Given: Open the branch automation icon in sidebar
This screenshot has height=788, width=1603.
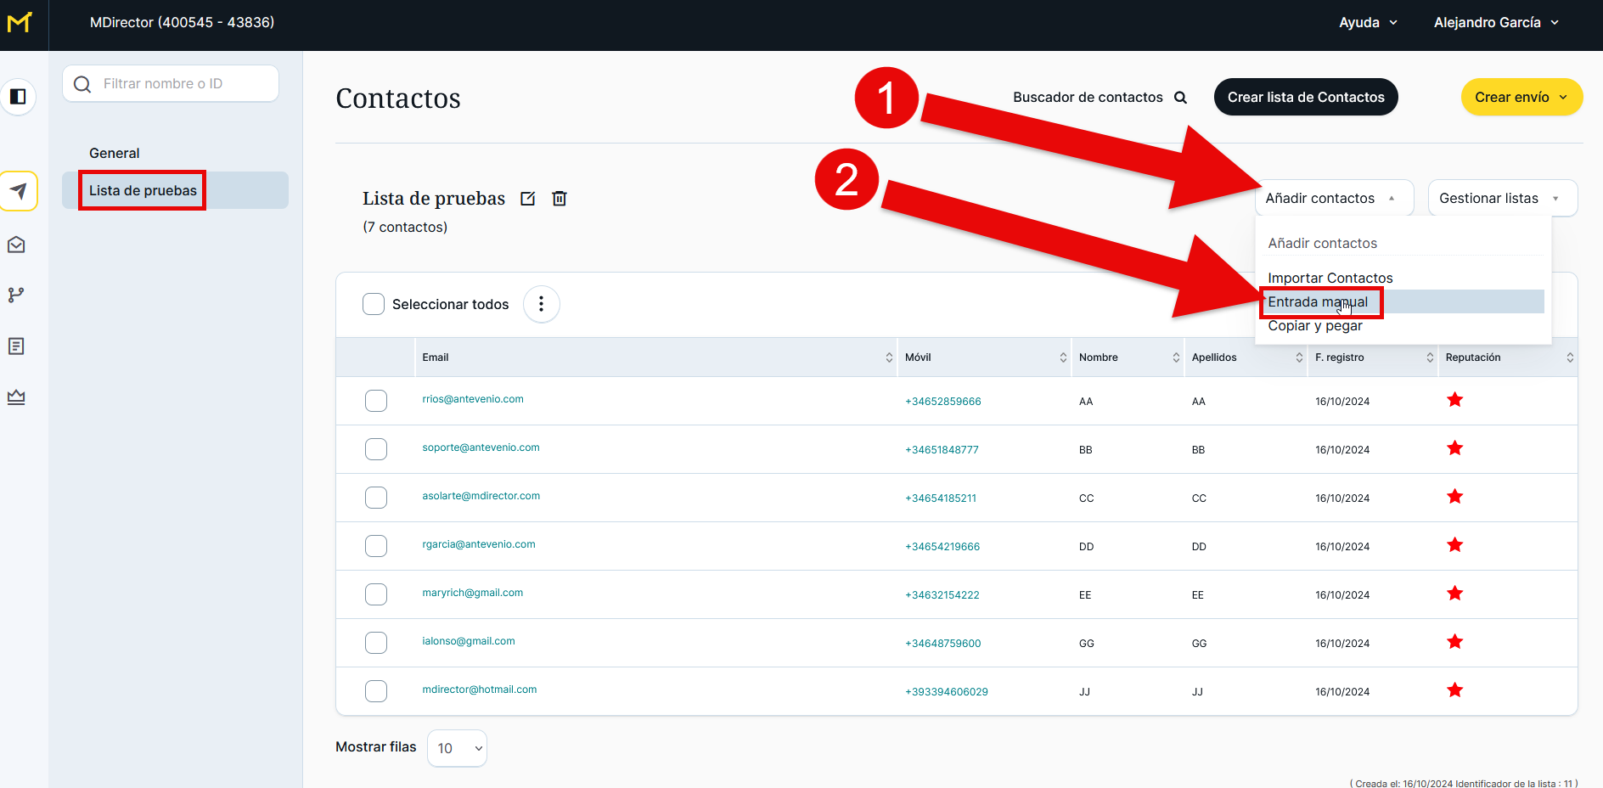Looking at the screenshot, I should coord(16,295).
